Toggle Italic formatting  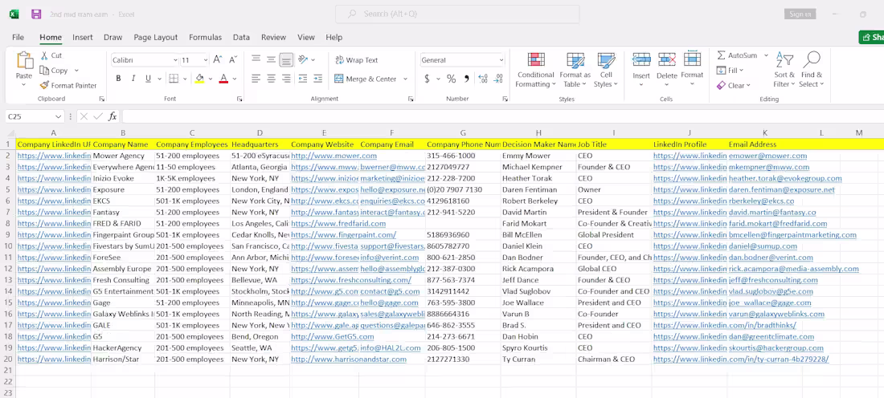(x=133, y=79)
